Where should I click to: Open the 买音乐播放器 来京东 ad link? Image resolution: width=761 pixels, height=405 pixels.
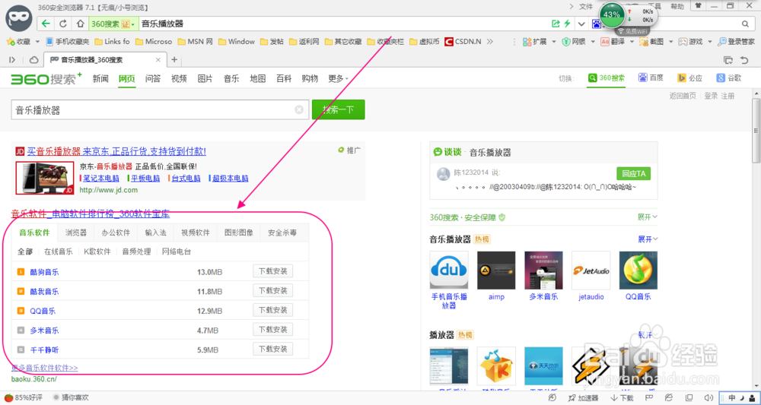point(116,152)
